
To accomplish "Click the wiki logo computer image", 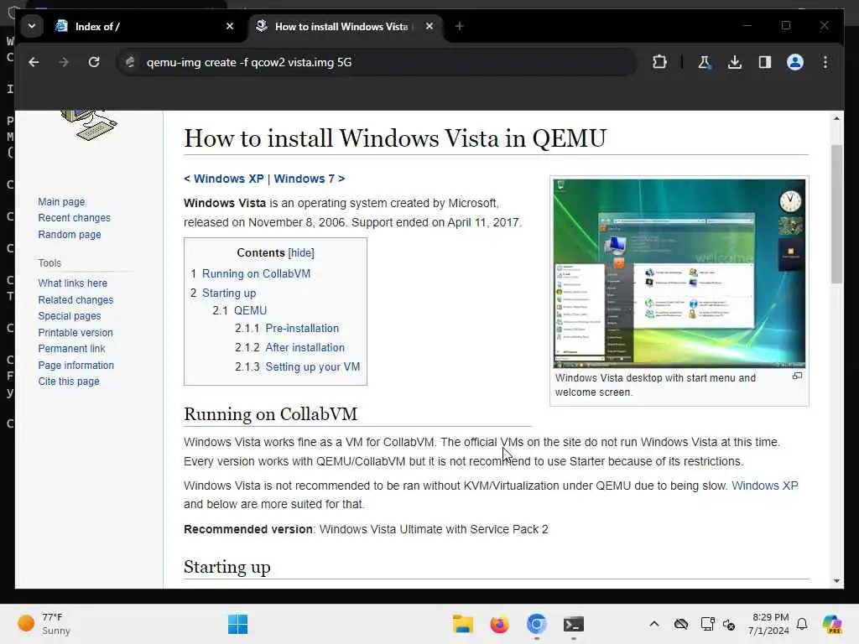I will tap(89, 125).
